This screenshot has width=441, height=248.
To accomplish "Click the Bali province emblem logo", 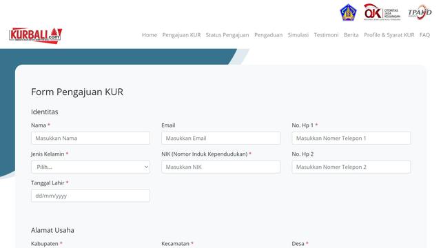I will point(348,12).
